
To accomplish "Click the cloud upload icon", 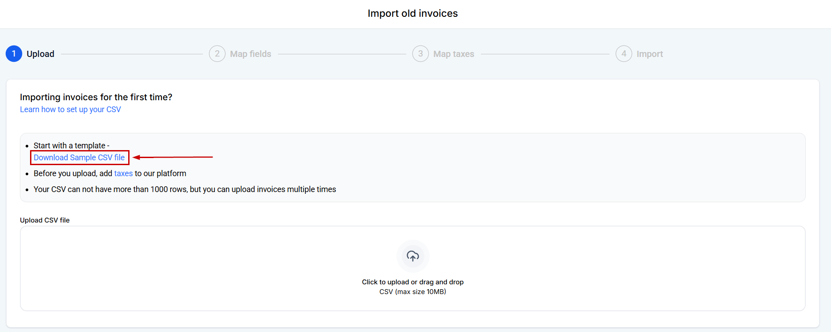I will 412,256.
